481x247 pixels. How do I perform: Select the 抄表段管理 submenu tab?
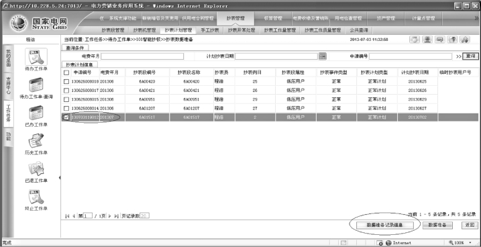(x=113, y=30)
